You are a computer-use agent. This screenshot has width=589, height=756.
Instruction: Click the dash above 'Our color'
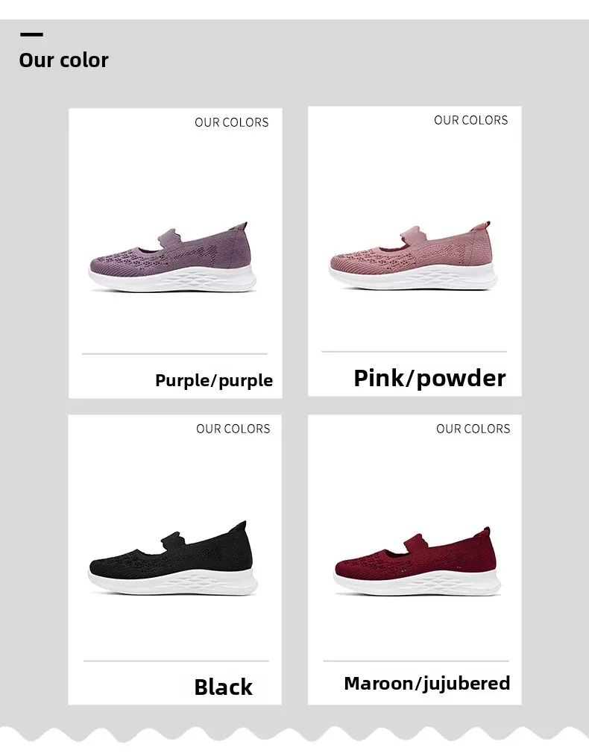(32, 34)
